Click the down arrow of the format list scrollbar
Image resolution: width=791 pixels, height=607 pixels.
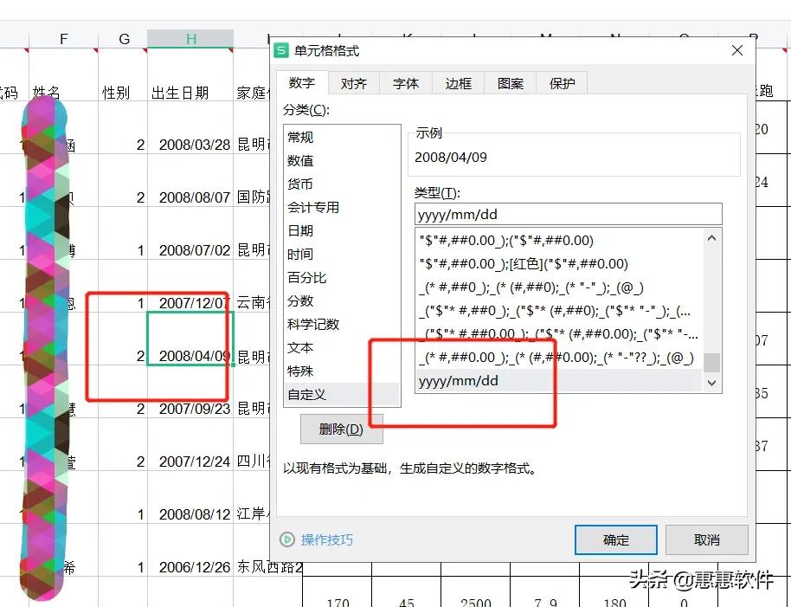pos(711,382)
